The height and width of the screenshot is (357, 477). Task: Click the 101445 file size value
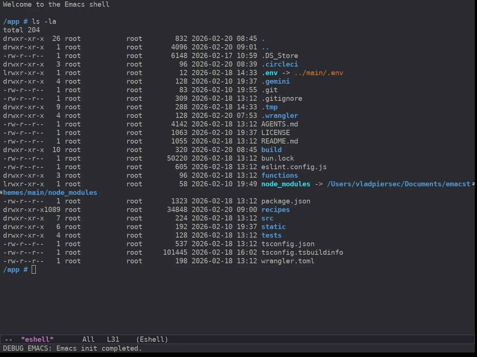(175, 253)
